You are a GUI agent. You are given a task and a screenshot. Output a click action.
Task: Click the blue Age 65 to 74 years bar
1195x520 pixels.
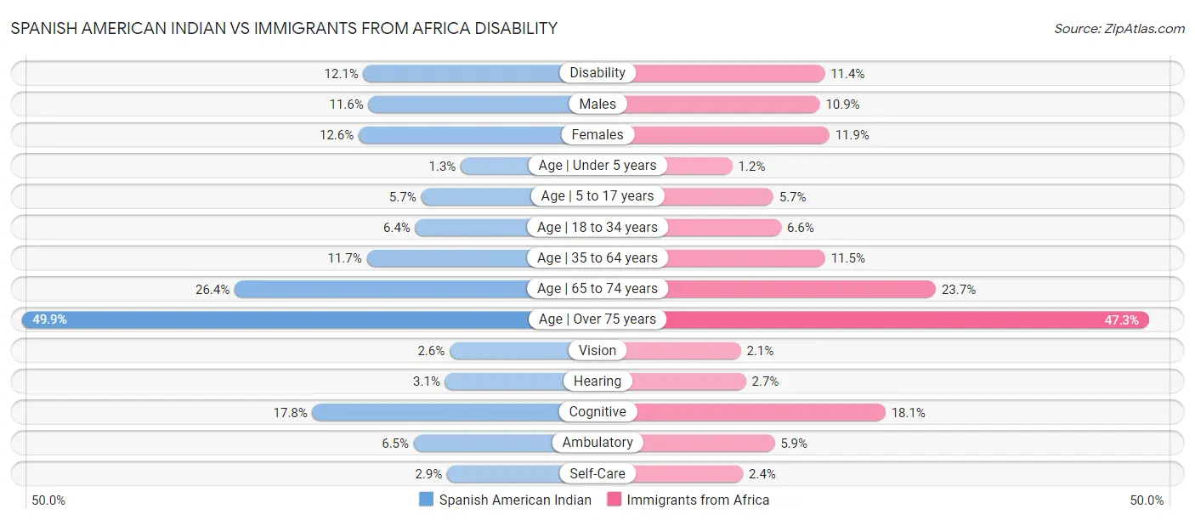pos(382,289)
